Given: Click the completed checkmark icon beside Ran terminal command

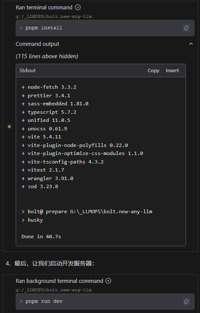Looking at the screenshot, I should (x=78, y=7).
